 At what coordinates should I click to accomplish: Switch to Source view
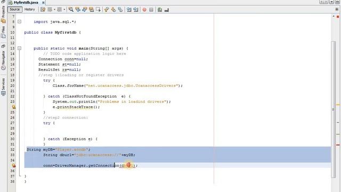(14, 10)
